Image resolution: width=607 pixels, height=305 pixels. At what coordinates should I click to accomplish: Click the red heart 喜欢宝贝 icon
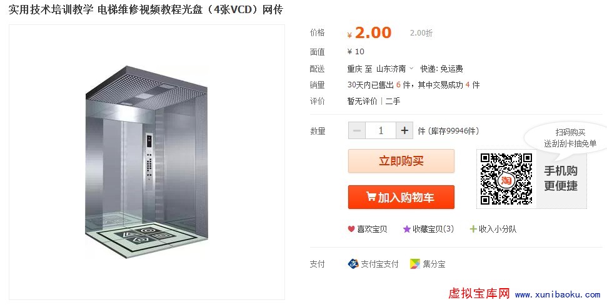(351, 229)
